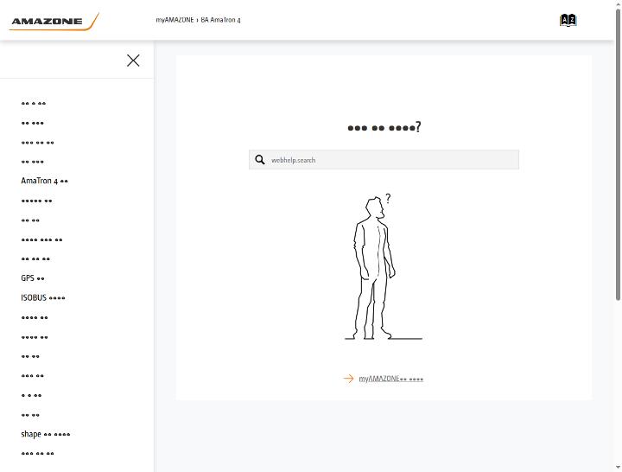Image resolution: width=622 pixels, height=472 pixels.
Task: Open the BA AmaTron 4 breadcrumb
Action: (x=220, y=20)
